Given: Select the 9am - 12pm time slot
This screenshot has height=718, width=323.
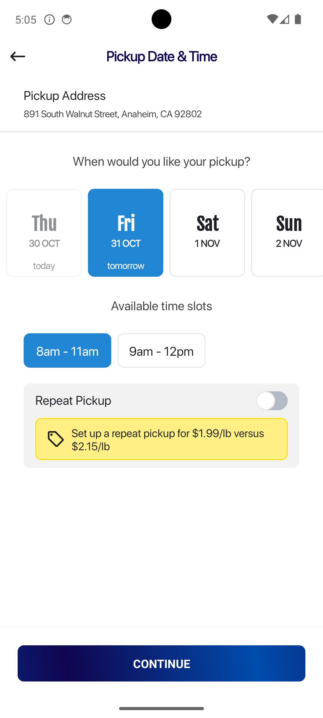Looking at the screenshot, I should click(x=161, y=351).
